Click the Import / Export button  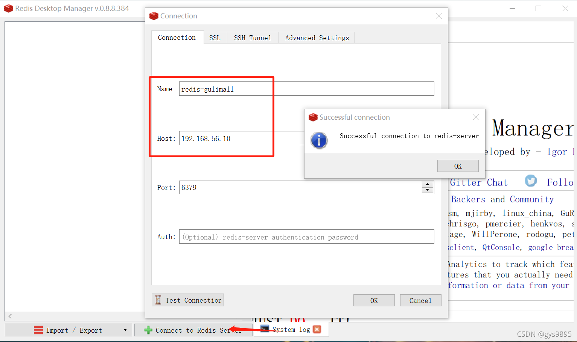(x=69, y=330)
